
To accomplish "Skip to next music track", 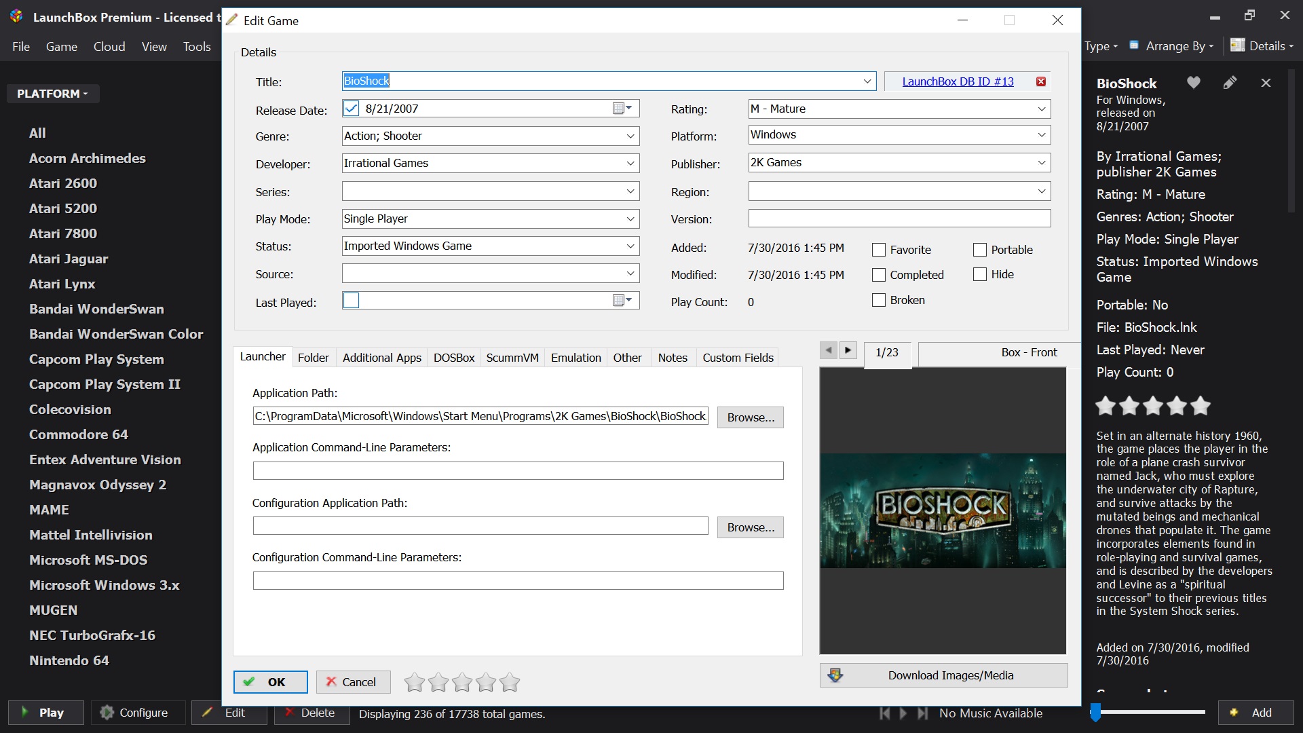I will (922, 713).
